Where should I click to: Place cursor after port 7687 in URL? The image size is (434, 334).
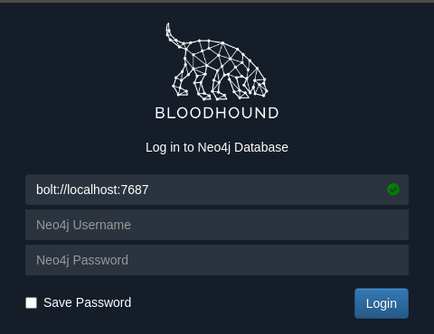pos(149,190)
